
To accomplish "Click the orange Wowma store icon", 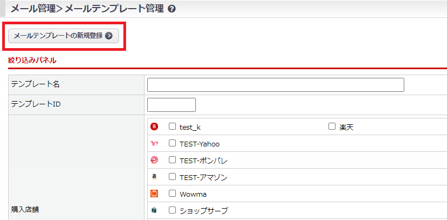I will click(x=154, y=194).
